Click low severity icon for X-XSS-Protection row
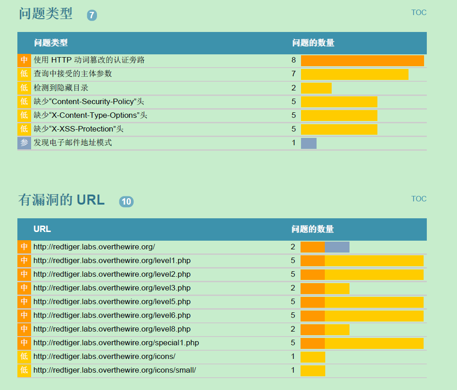 tap(24, 129)
